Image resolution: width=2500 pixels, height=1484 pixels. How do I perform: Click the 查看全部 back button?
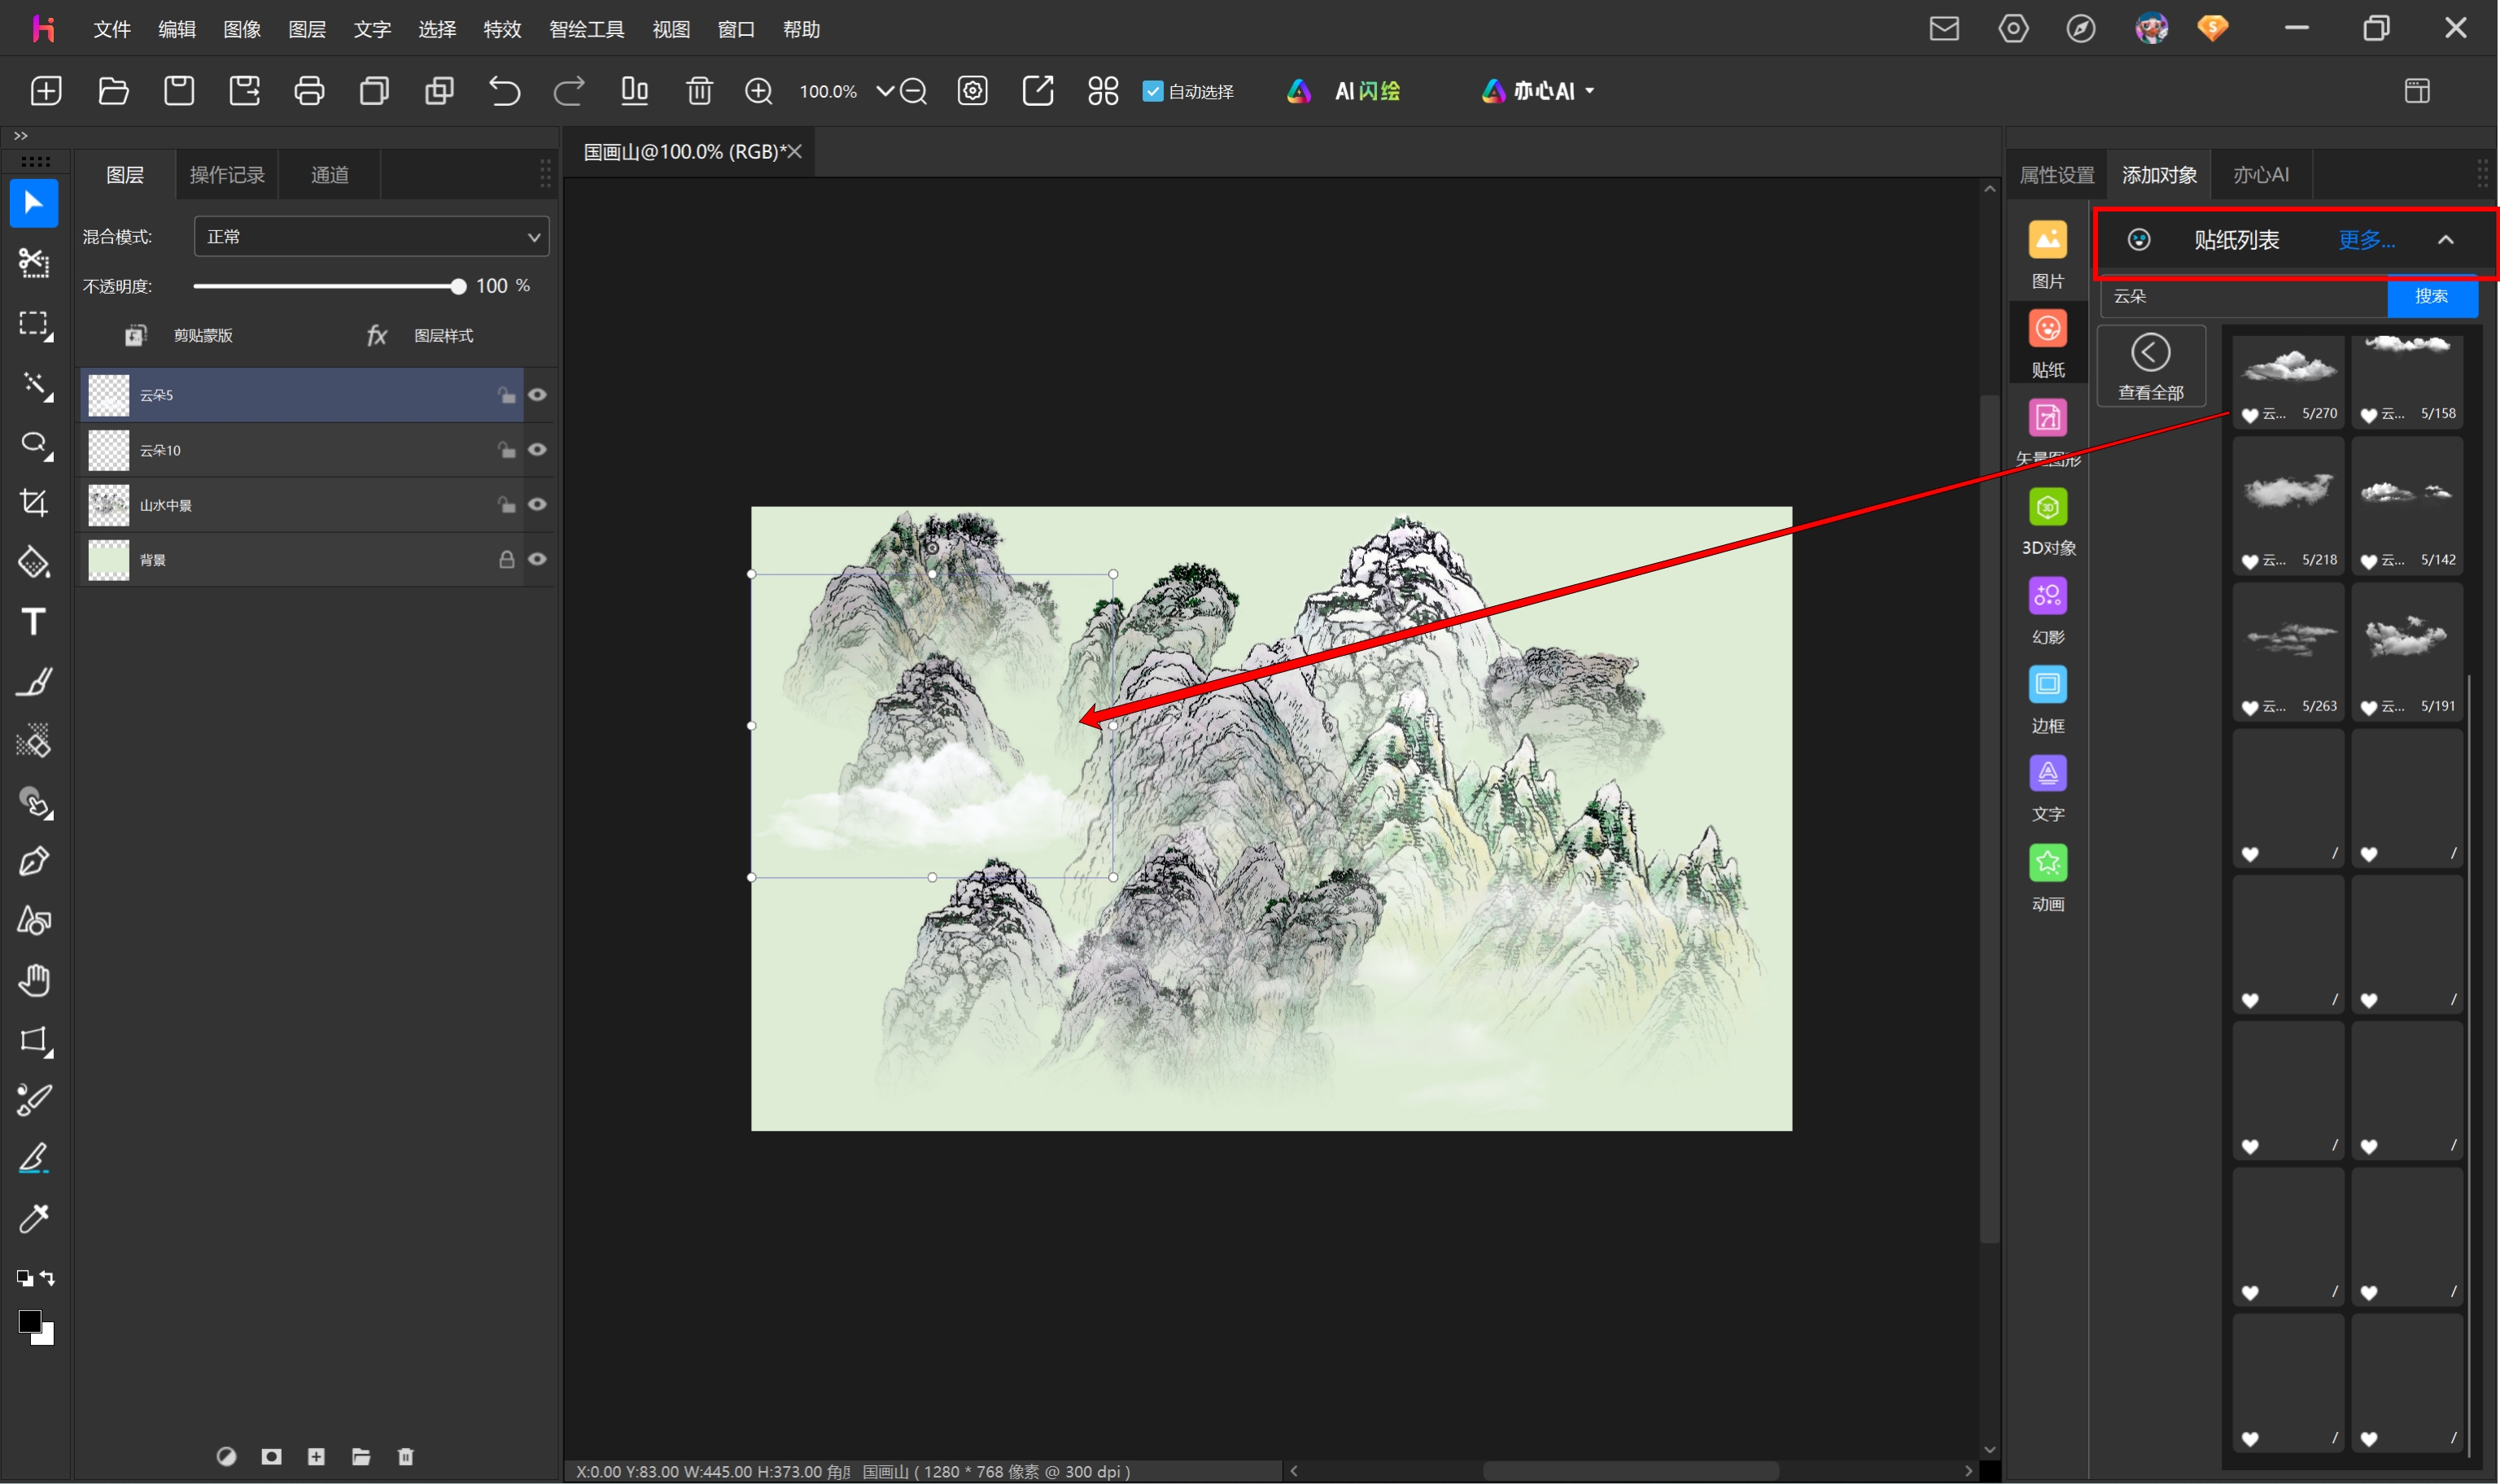pyautogui.click(x=2151, y=367)
